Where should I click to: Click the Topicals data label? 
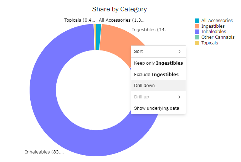click(x=80, y=20)
